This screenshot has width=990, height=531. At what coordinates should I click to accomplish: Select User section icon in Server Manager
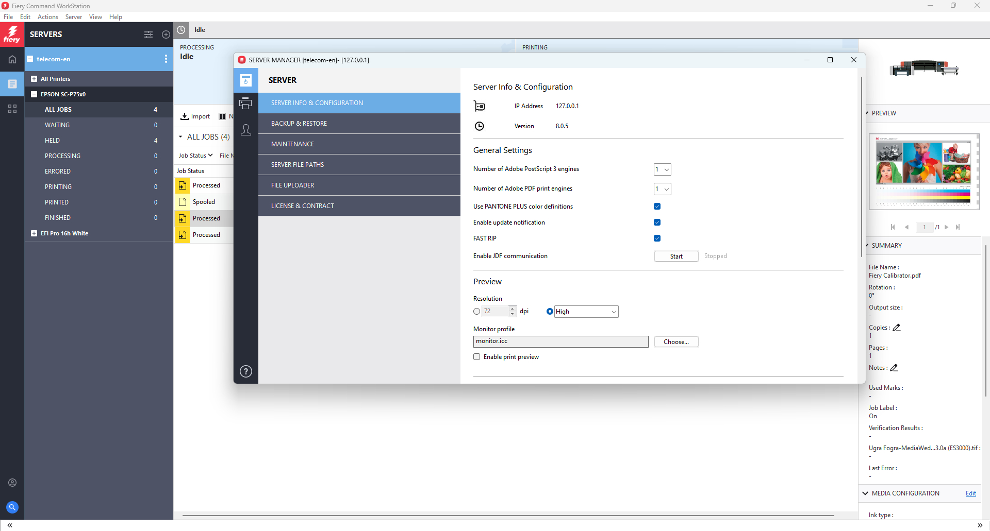click(x=246, y=130)
